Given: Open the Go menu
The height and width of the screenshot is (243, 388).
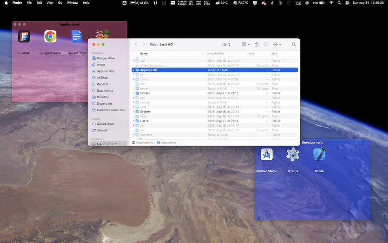Looking at the screenshot, I should click(x=60, y=3).
